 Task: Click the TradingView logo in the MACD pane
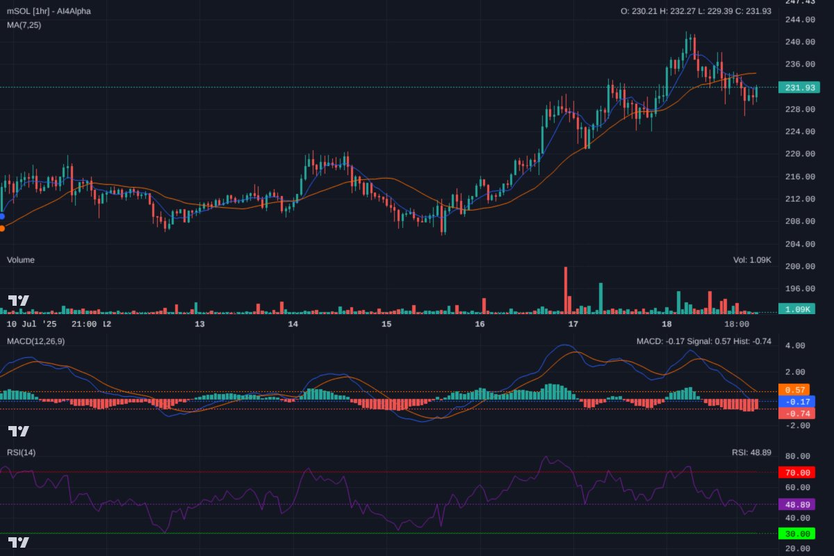[x=19, y=431]
